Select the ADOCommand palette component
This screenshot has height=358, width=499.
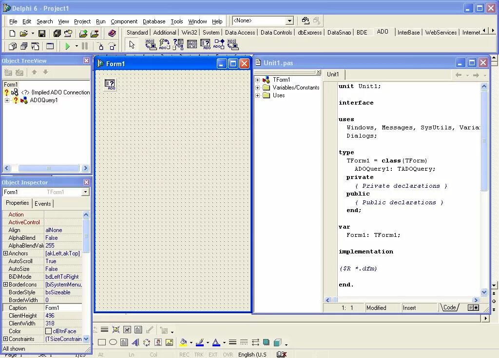click(x=164, y=44)
